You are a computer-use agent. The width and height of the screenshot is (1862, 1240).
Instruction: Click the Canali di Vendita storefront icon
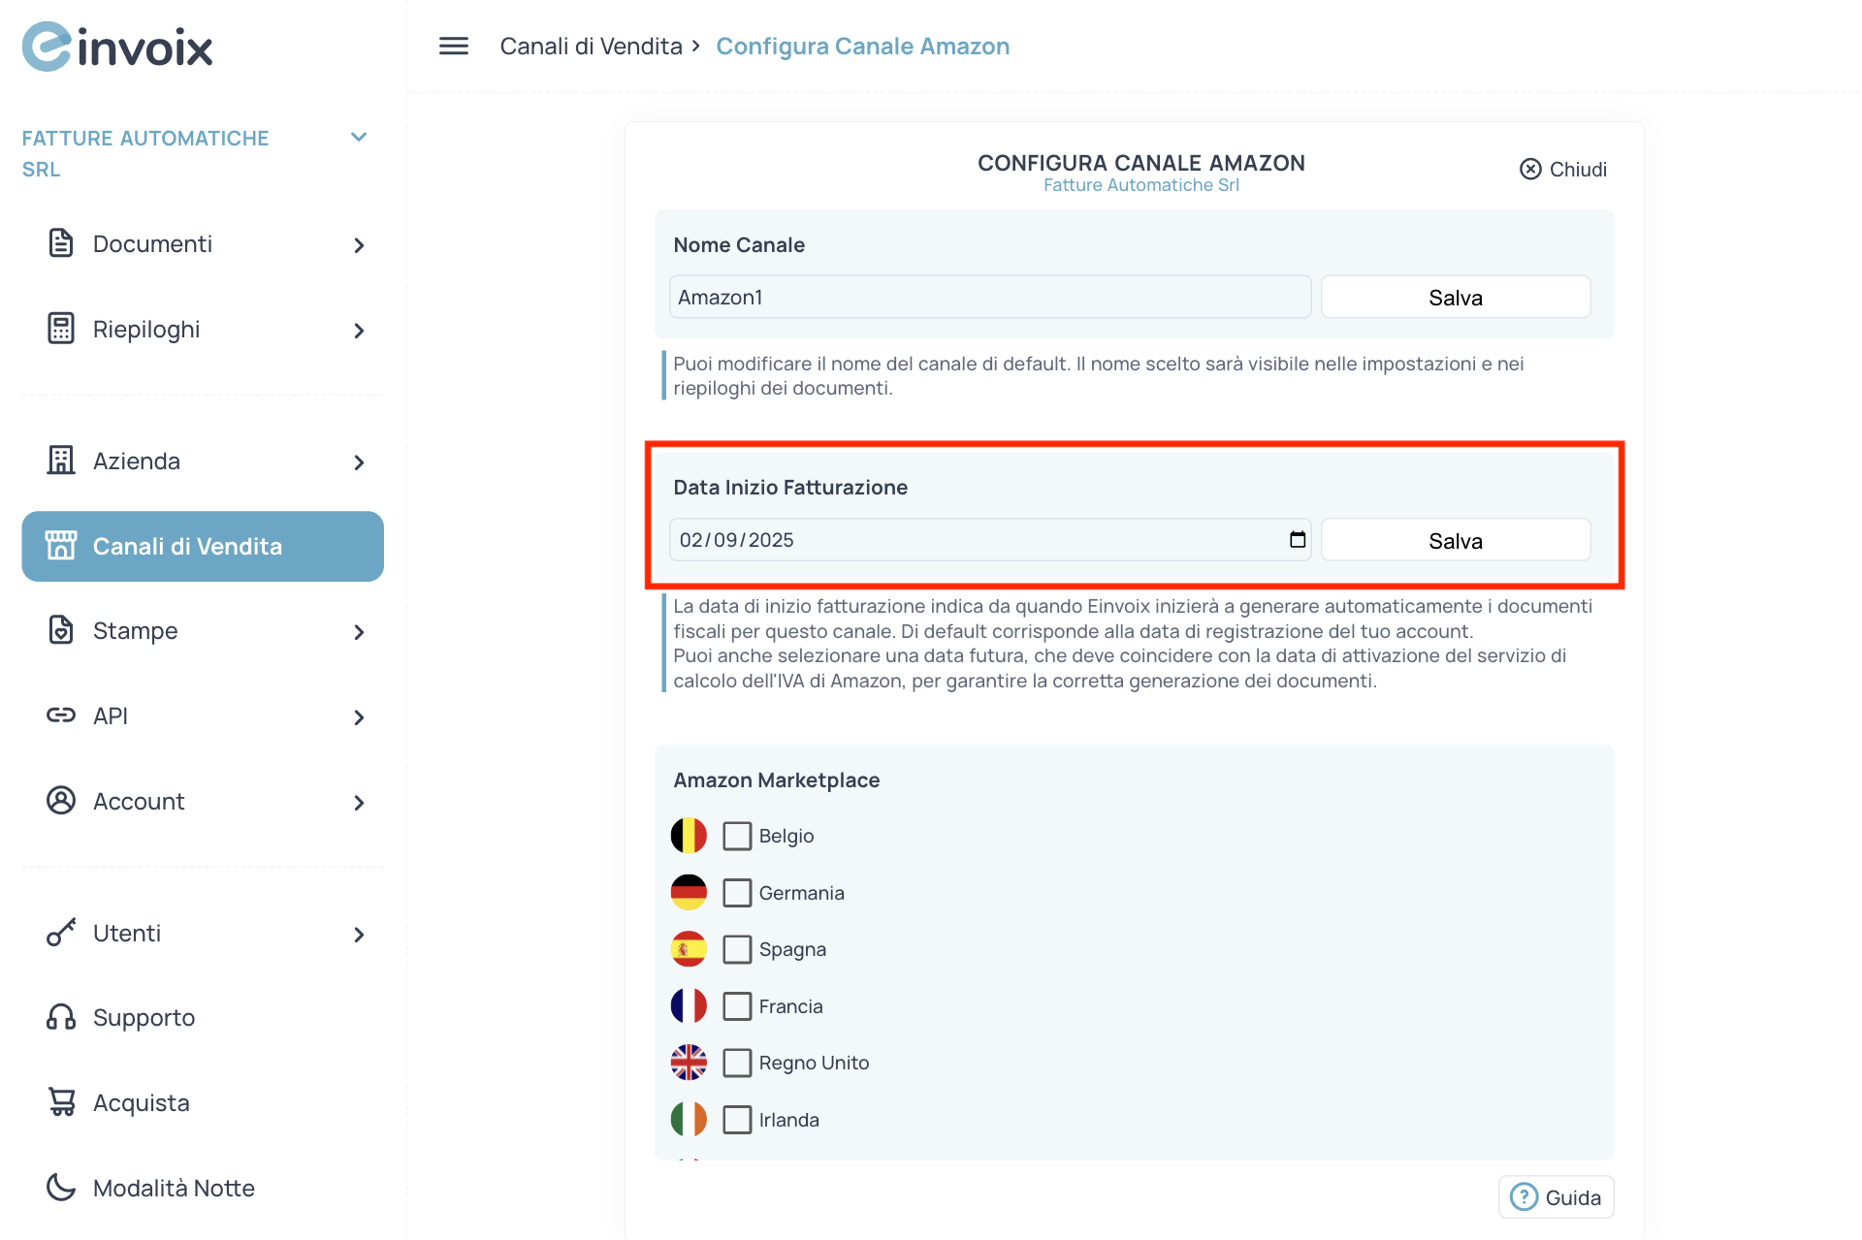(x=62, y=545)
